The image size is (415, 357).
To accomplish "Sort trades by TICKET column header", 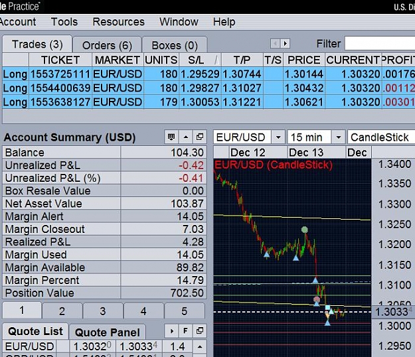I will tap(60, 60).
